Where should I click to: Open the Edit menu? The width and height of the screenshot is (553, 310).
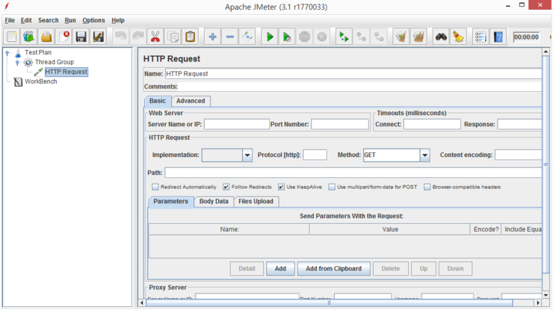pyautogui.click(x=26, y=20)
